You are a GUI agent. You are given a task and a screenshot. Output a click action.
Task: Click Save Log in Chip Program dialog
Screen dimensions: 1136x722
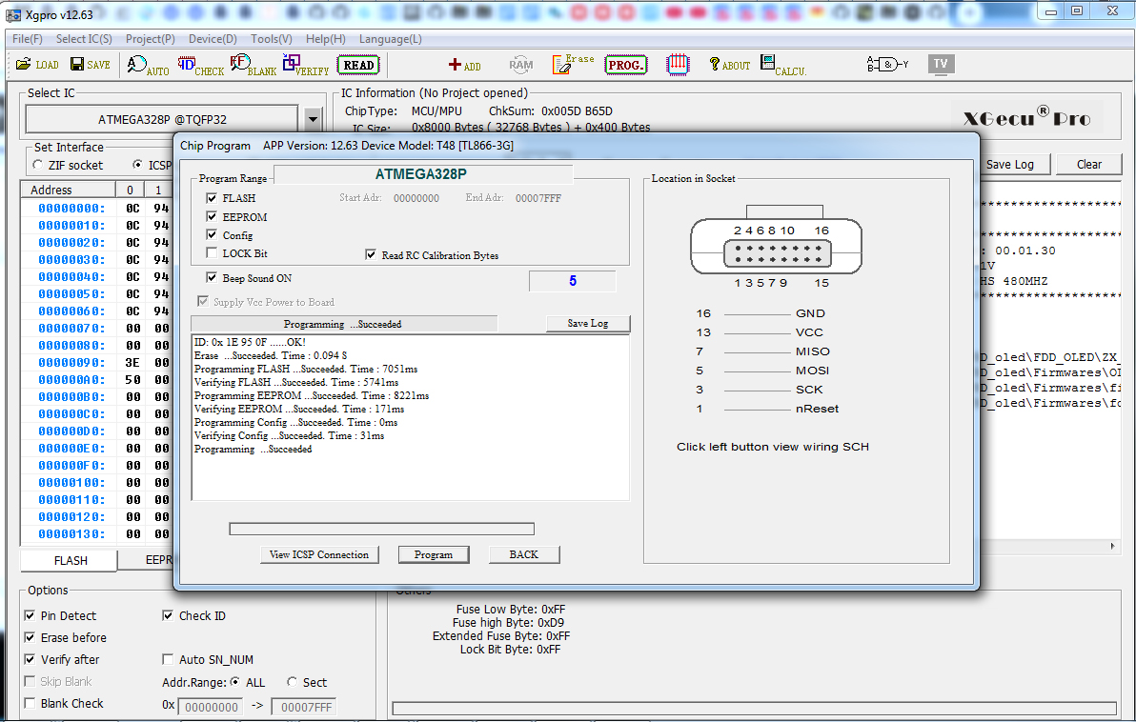pos(588,323)
